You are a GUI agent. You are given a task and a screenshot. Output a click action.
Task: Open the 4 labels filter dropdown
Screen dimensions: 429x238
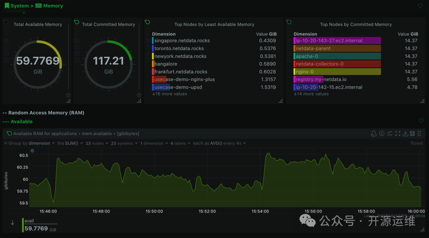point(180,143)
